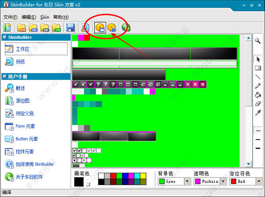
Task: Click the current black pen color box
Action: pos(79,182)
